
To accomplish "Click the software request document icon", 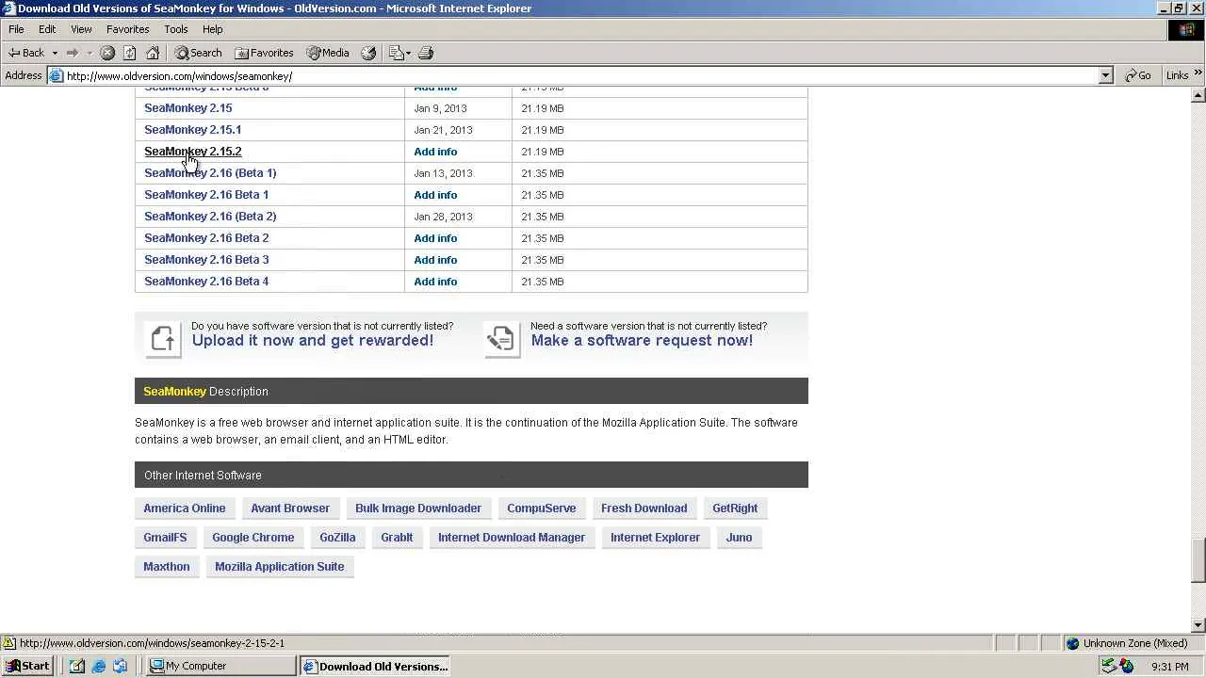I will pos(502,338).
